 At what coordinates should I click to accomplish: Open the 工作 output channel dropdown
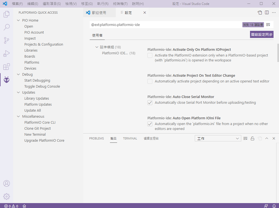click(218, 138)
